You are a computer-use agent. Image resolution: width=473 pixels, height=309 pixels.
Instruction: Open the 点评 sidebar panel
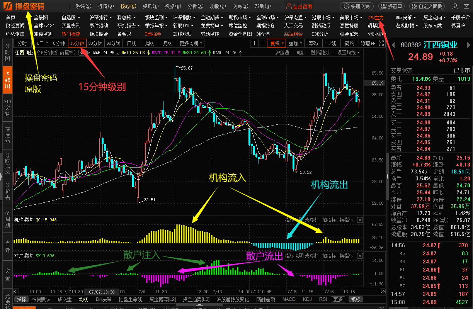[7, 247]
